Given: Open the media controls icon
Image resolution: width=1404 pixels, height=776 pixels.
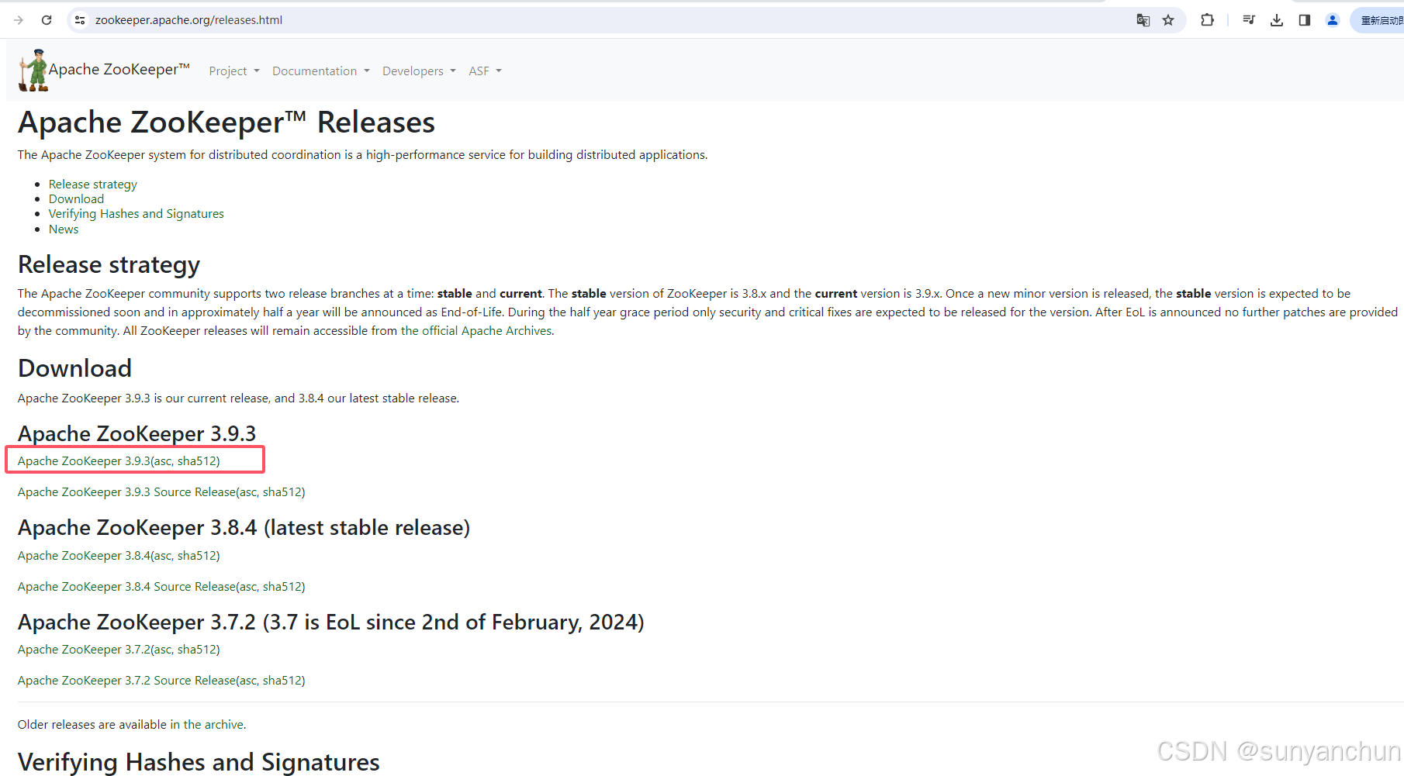Looking at the screenshot, I should pyautogui.click(x=1249, y=20).
